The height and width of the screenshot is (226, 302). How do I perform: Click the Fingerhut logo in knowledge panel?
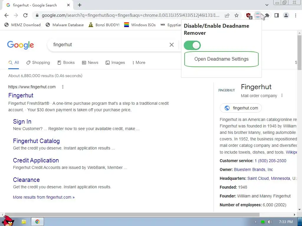227,90
